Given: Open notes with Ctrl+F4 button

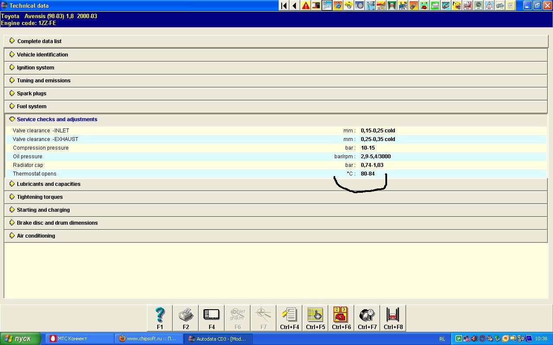Looking at the screenshot, I should click(289, 318).
